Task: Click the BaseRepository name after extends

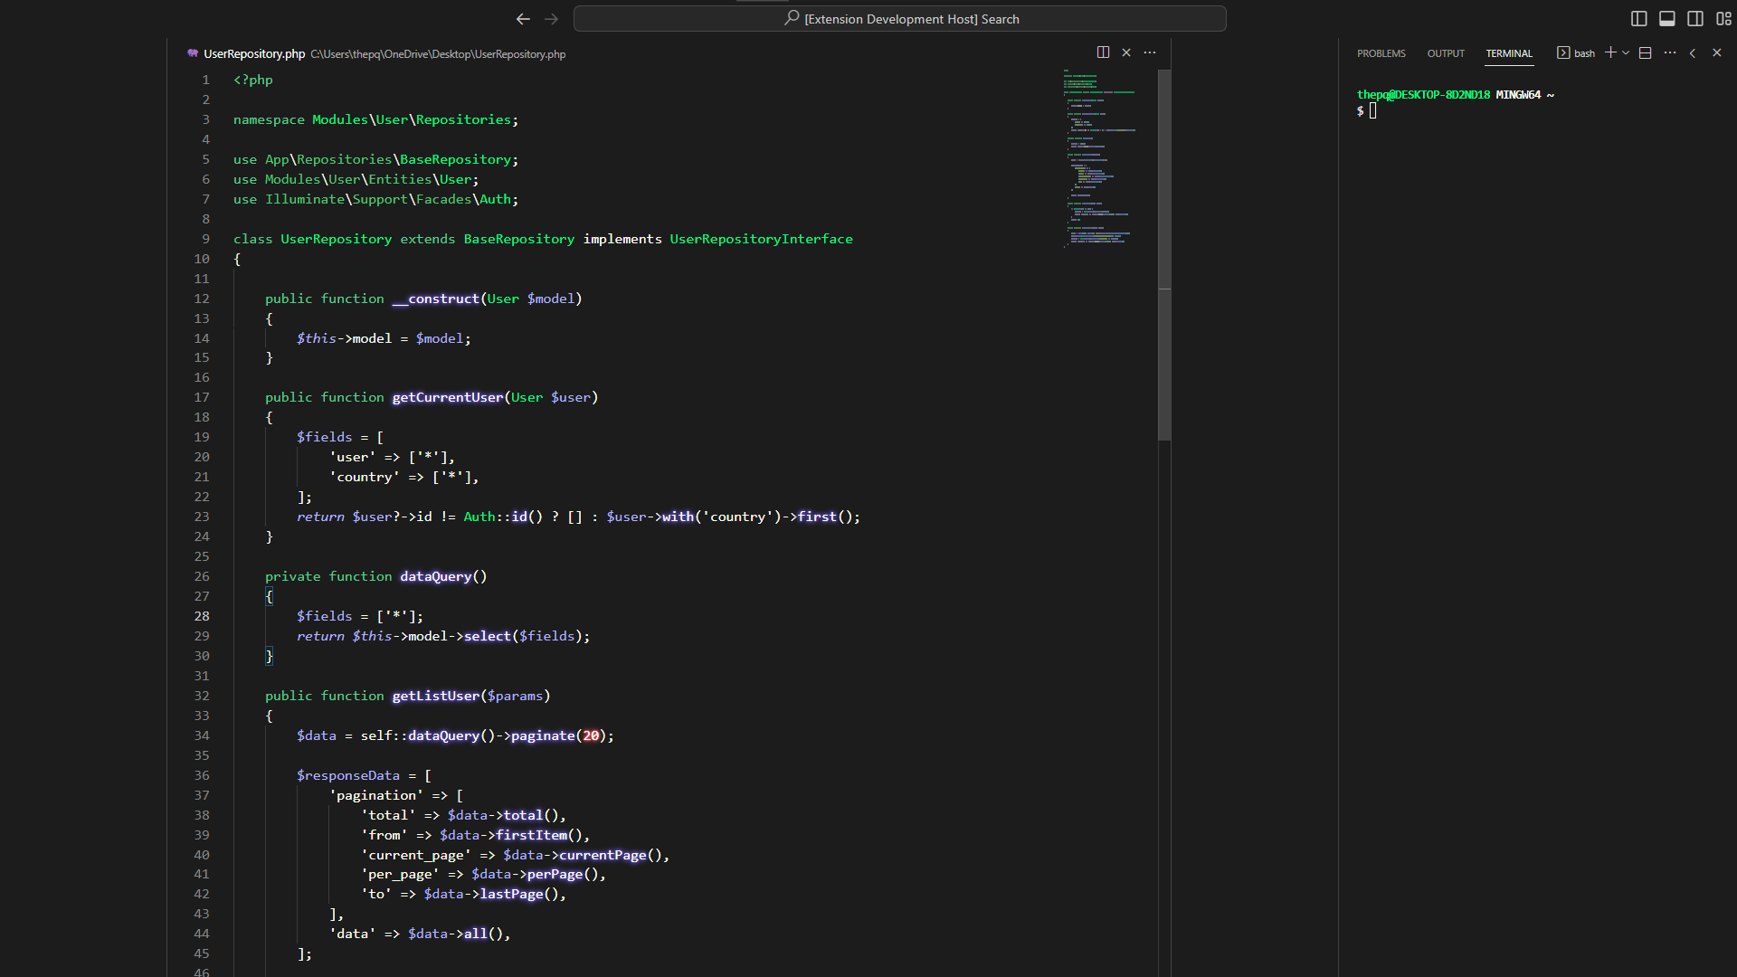Action: point(519,239)
